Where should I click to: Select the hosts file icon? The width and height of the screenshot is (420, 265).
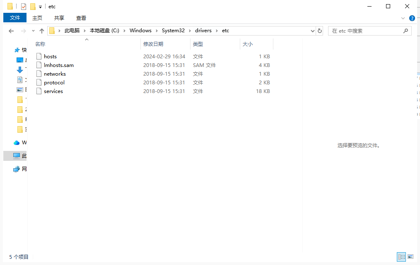click(x=39, y=57)
